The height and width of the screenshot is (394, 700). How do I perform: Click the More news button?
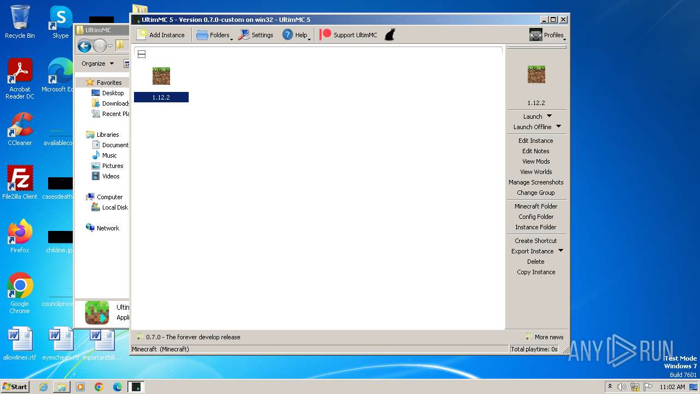pyautogui.click(x=544, y=337)
